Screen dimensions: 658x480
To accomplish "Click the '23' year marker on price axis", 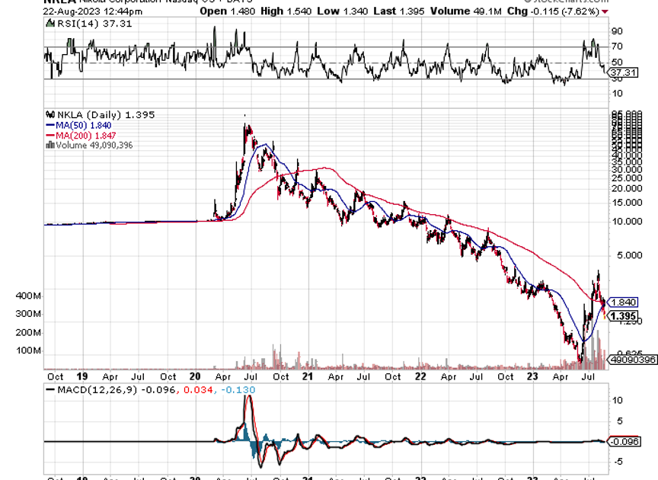I will point(533,376).
